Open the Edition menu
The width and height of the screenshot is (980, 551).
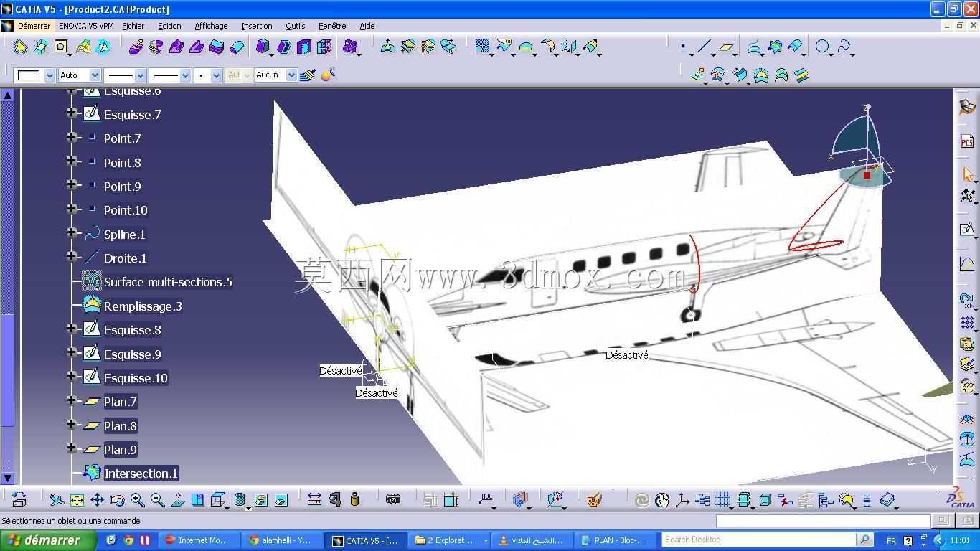[169, 26]
